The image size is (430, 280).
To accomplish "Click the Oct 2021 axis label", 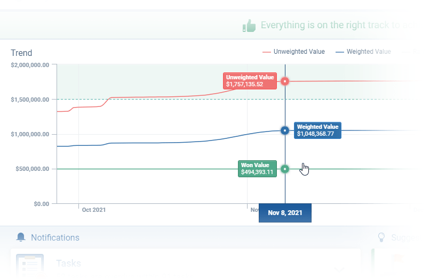I will [x=94, y=210].
